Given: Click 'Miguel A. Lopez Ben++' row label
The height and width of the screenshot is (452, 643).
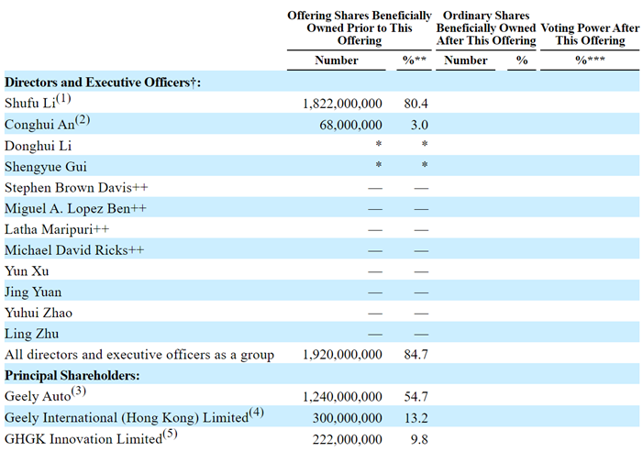Looking at the screenshot, I should (75, 208).
